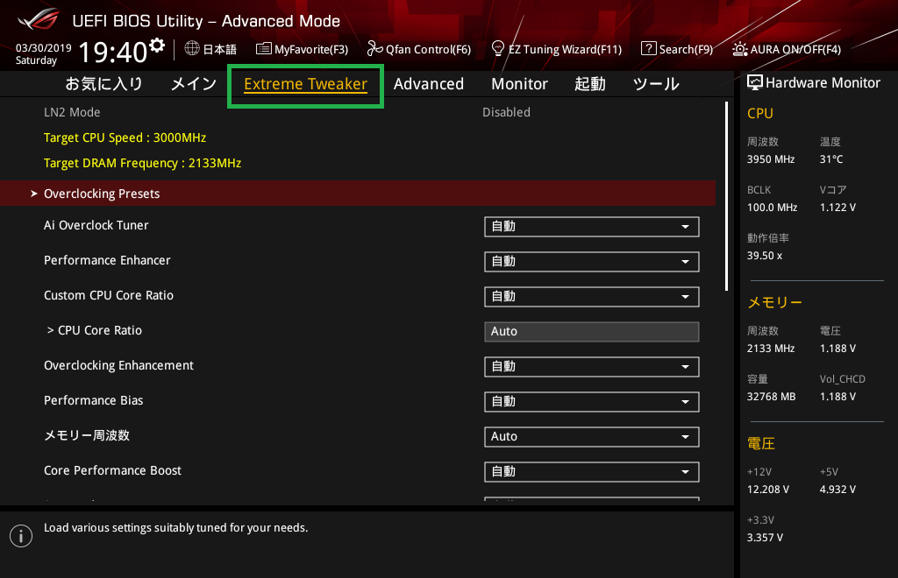The image size is (898, 578).
Task: Open the Core Performance Boost dropdown
Action: pos(592,472)
